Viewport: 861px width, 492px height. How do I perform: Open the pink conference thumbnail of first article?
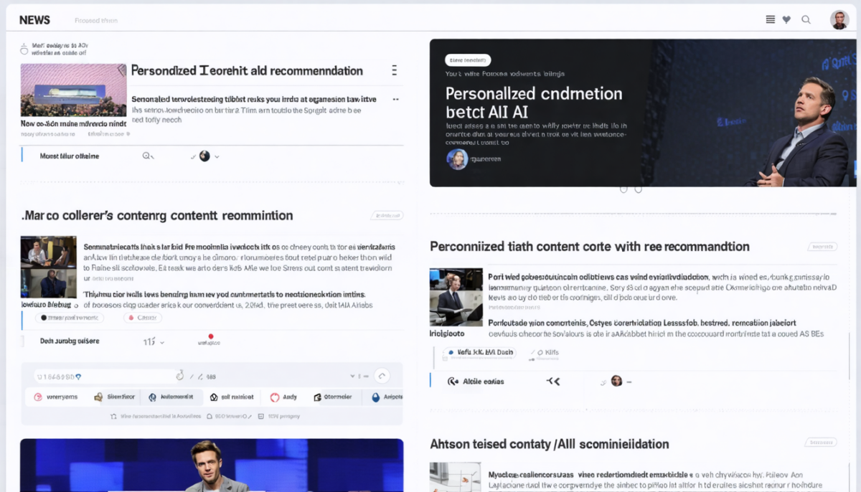(74, 90)
